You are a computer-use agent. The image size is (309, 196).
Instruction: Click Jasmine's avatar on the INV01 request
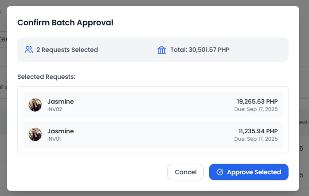[35, 134]
